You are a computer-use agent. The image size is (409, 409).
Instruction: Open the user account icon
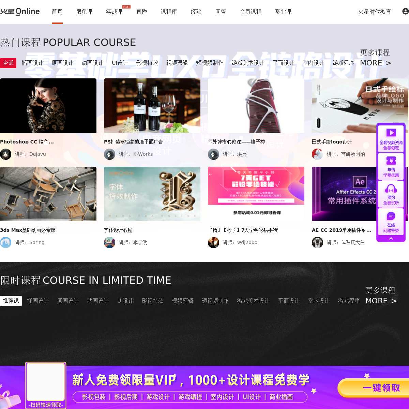[x=405, y=11]
